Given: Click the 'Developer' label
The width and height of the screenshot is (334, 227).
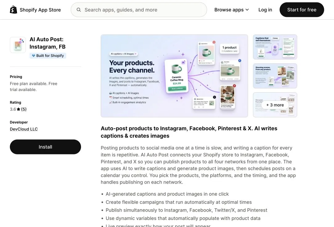Looking at the screenshot, I should point(19,122).
